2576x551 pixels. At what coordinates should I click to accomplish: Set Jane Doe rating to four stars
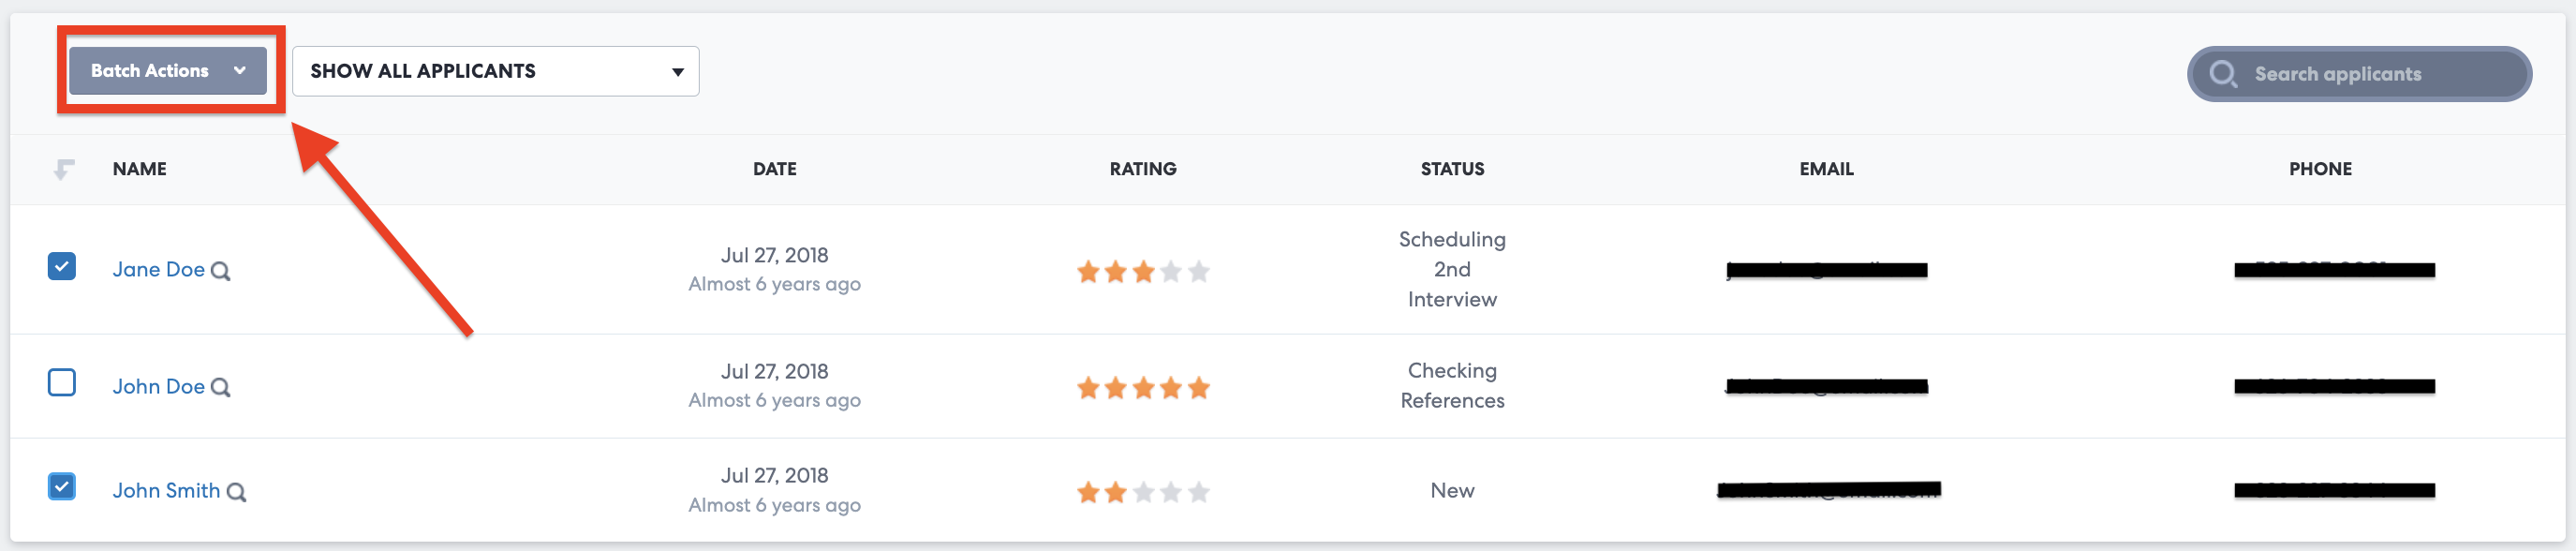pyautogui.click(x=1171, y=271)
